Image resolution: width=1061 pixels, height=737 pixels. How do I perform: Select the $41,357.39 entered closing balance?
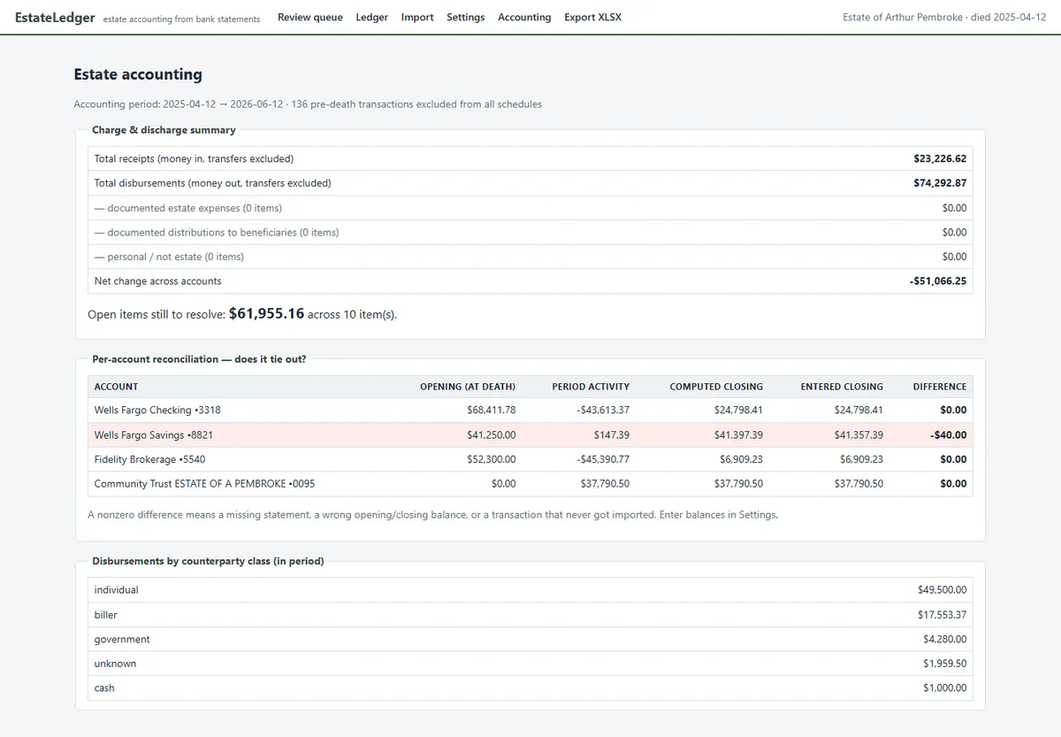click(x=859, y=435)
